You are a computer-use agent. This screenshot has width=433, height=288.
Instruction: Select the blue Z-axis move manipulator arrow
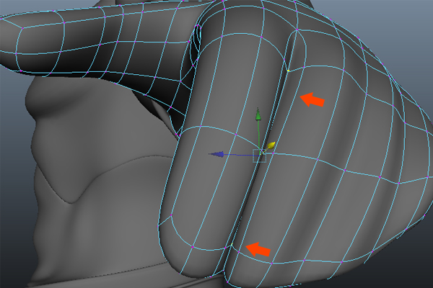point(216,154)
